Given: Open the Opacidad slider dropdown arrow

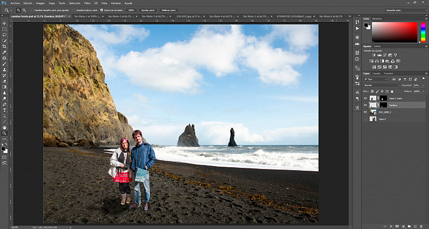Looking at the screenshot, I should [x=423, y=85].
